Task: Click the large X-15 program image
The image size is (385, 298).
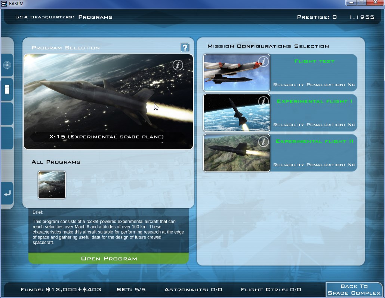Action: point(108,102)
